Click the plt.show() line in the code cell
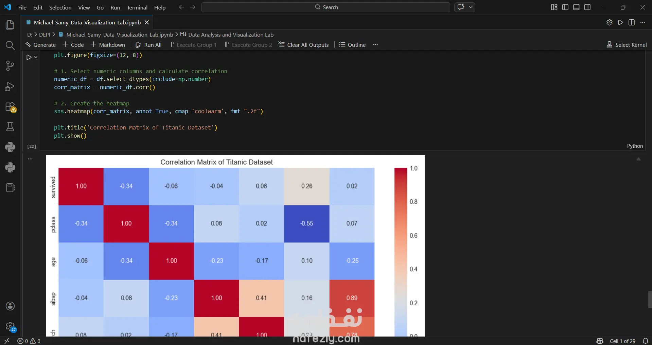Image resolution: width=652 pixels, height=345 pixels. tap(70, 136)
